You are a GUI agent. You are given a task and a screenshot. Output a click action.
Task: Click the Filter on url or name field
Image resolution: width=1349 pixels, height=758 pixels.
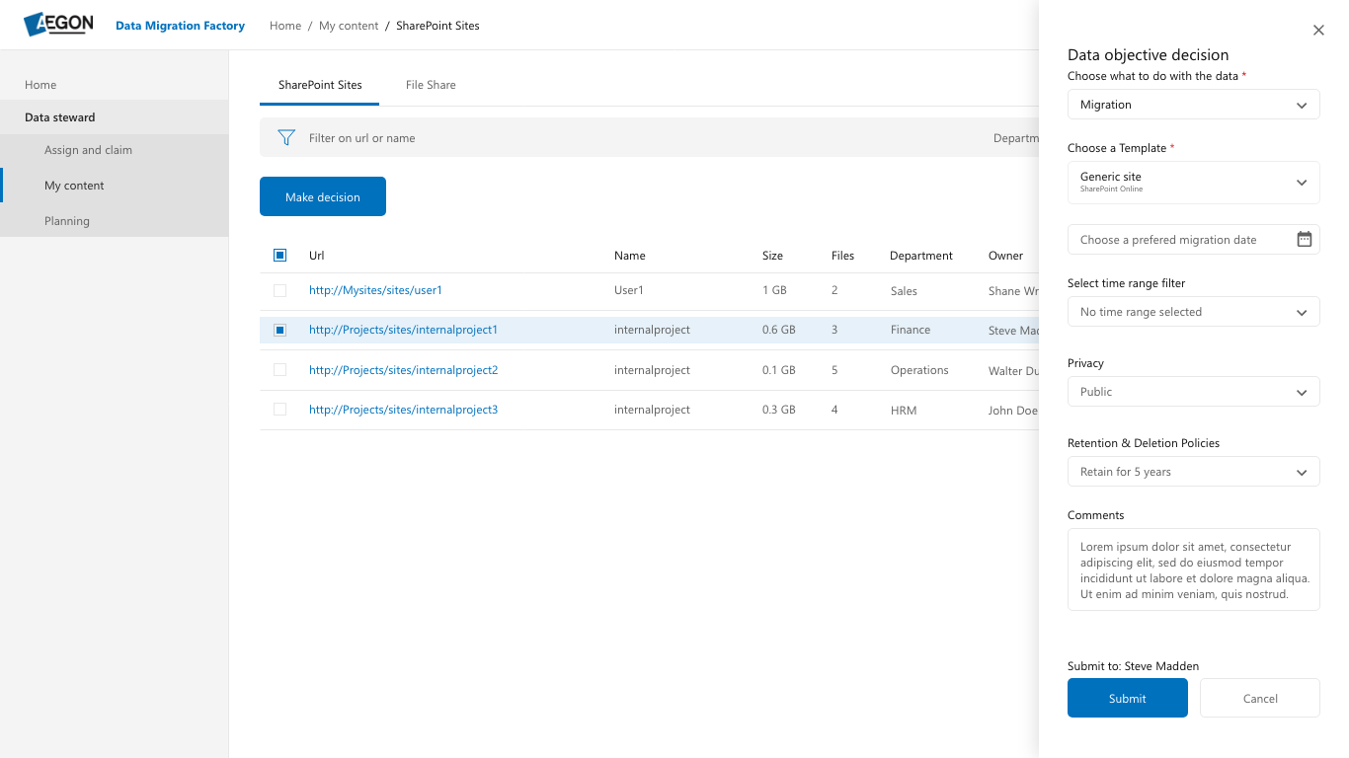(x=361, y=138)
